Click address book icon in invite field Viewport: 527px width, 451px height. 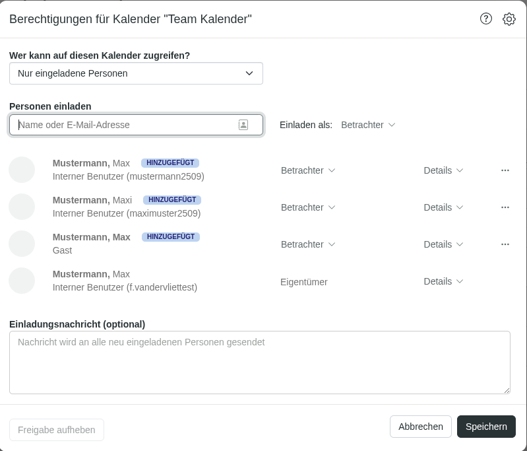243,125
